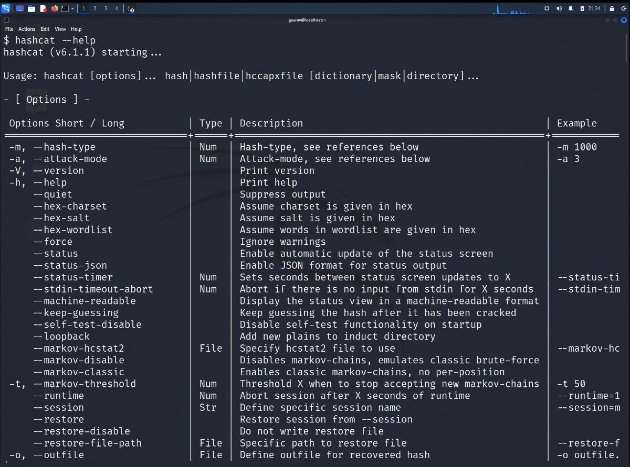Open the file manager from the taskbar
This screenshot has width=630, height=467.
(x=31, y=8)
